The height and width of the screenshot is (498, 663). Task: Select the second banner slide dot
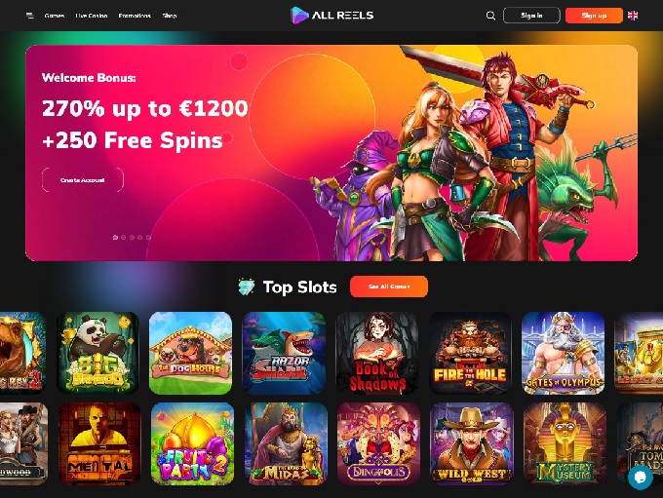[124, 238]
